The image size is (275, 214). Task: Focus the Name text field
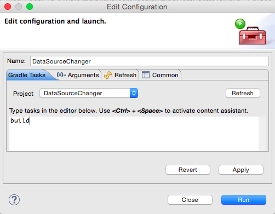click(150, 61)
